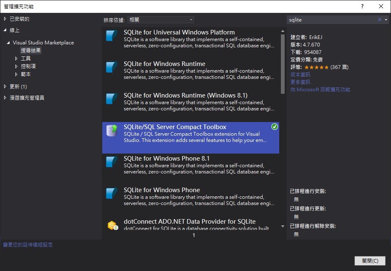The height and width of the screenshot is (271, 391).
Task: Open the help question mark in title bar
Action: (x=362, y=6)
